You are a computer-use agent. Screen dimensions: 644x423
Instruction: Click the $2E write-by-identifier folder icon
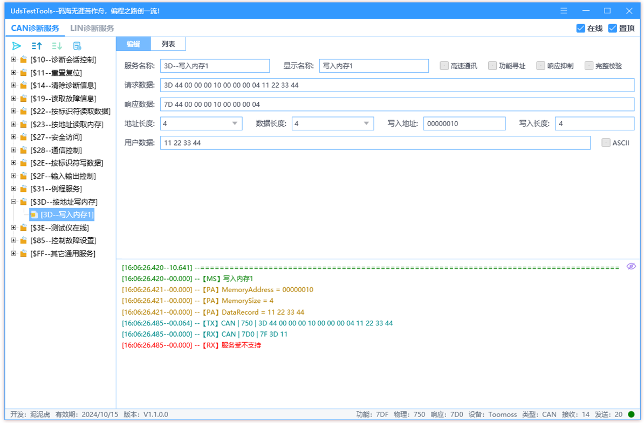point(24,163)
